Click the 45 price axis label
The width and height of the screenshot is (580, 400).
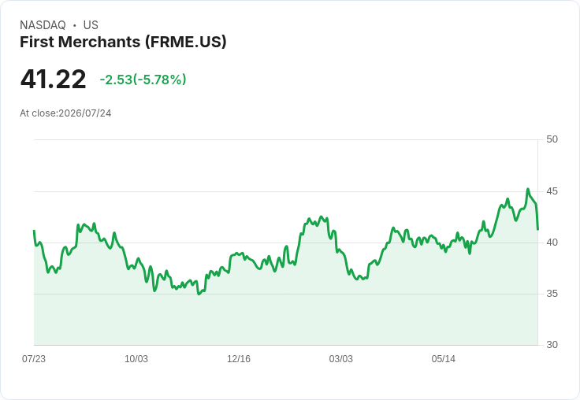click(552, 191)
